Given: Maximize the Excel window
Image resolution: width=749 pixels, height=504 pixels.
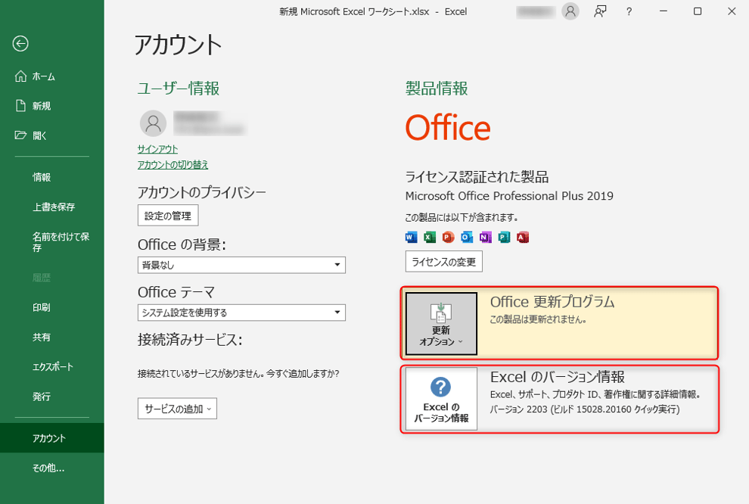Looking at the screenshot, I should tap(698, 11).
